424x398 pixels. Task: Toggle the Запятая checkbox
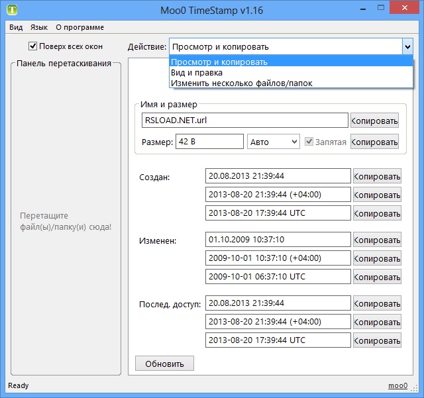pyautogui.click(x=309, y=142)
